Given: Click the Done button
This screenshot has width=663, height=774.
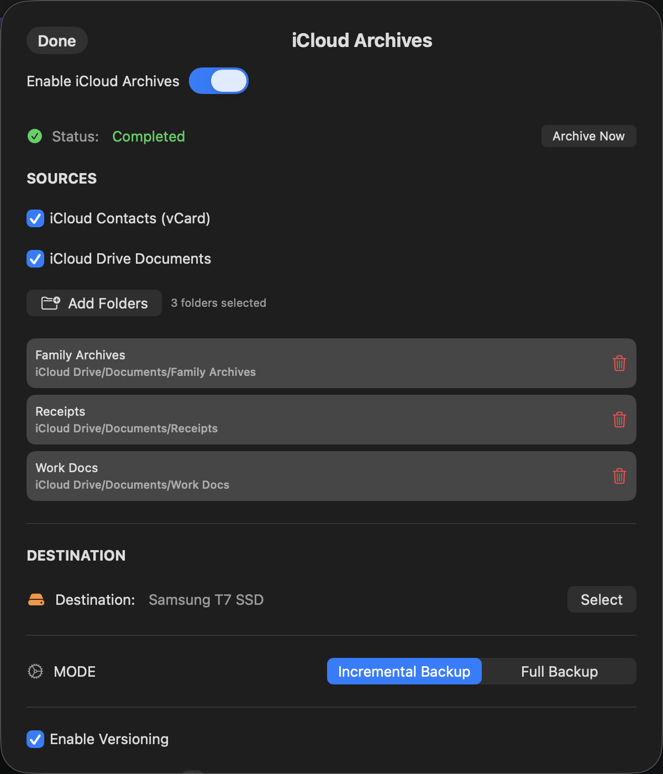Looking at the screenshot, I should 57,41.
